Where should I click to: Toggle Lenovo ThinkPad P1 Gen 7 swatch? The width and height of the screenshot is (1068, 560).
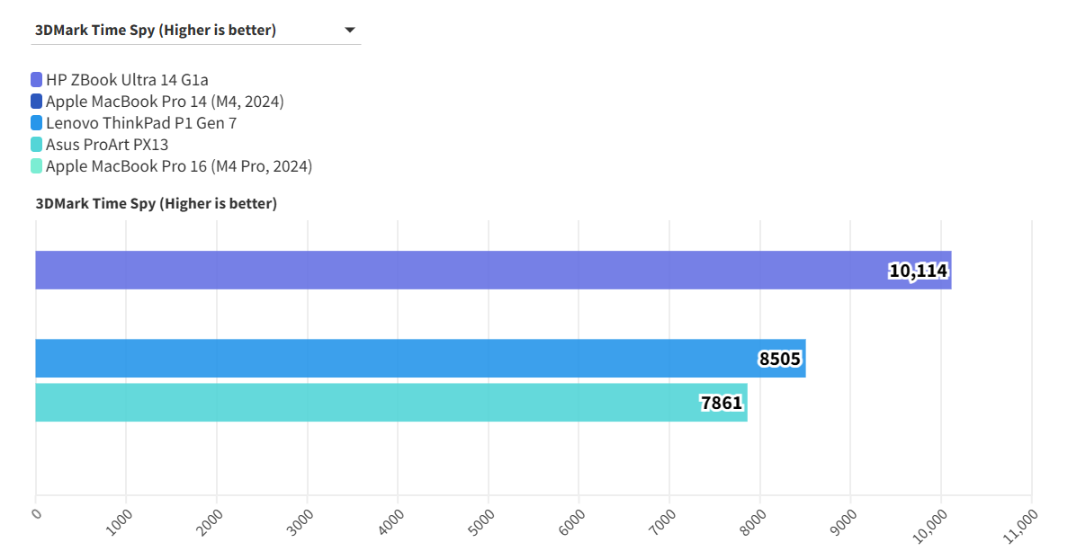tap(36, 123)
